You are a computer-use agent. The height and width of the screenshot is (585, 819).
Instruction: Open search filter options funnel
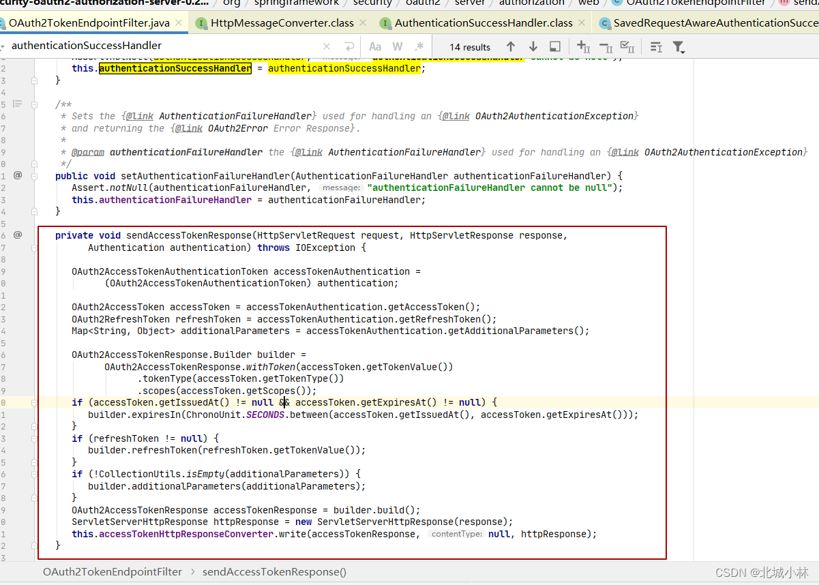click(x=678, y=46)
